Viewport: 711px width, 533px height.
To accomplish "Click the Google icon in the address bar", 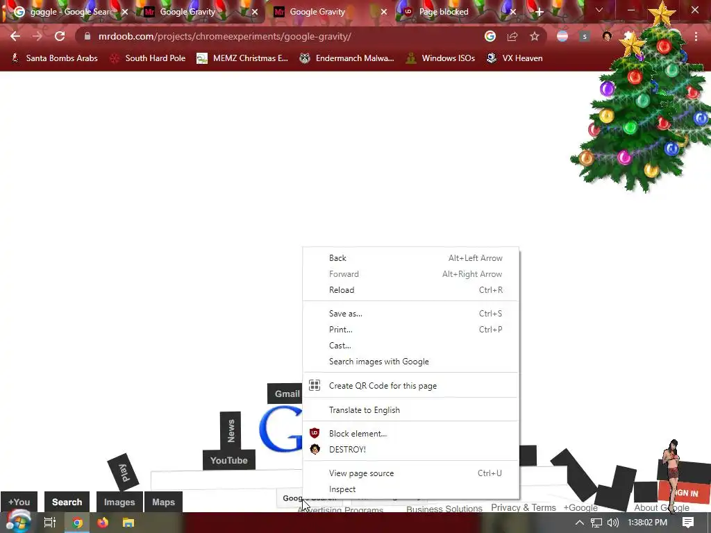I will 490,36.
